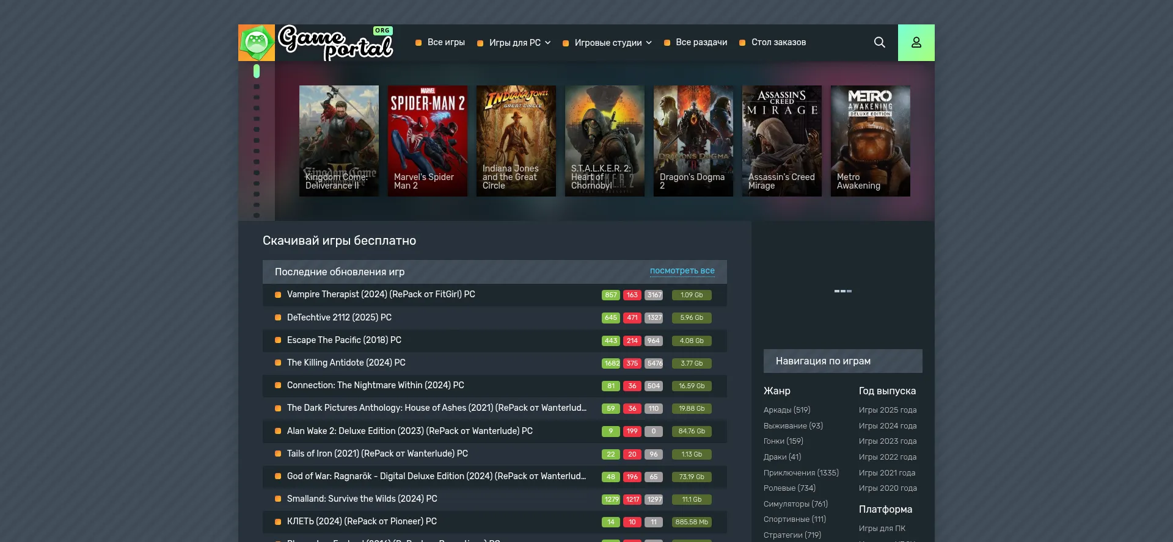Image resolution: width=1173 pixels, height=542 pixels.
Task: Open the search magnifier icon
Action: (x=880, y=42)
